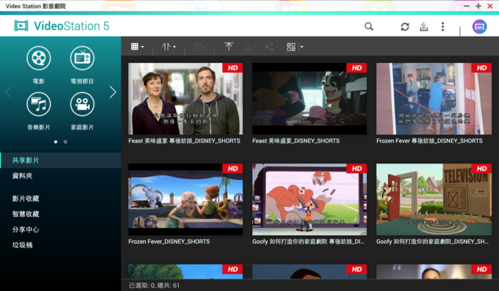Image resolution: width=499 pixels, height=291 pixels.
Task: Go to next category page arrow
Action: (113, 92)
